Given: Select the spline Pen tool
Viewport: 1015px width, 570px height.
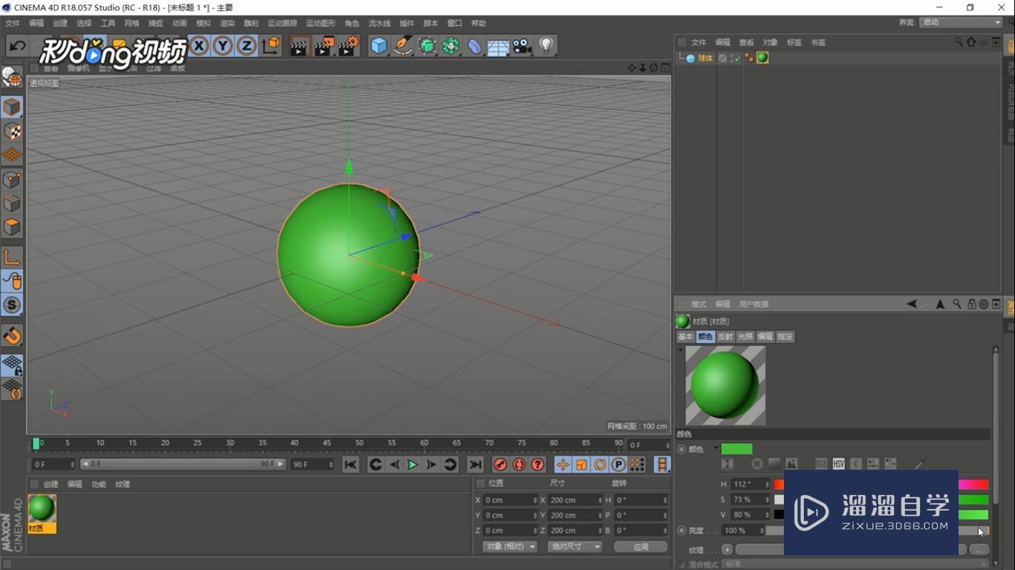Looking at the screenshot, I should click(403, 46).
